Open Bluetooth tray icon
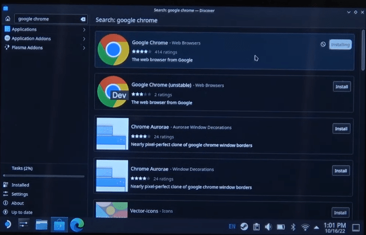This screenshot has width=366, height=235. tap(292, 226)
